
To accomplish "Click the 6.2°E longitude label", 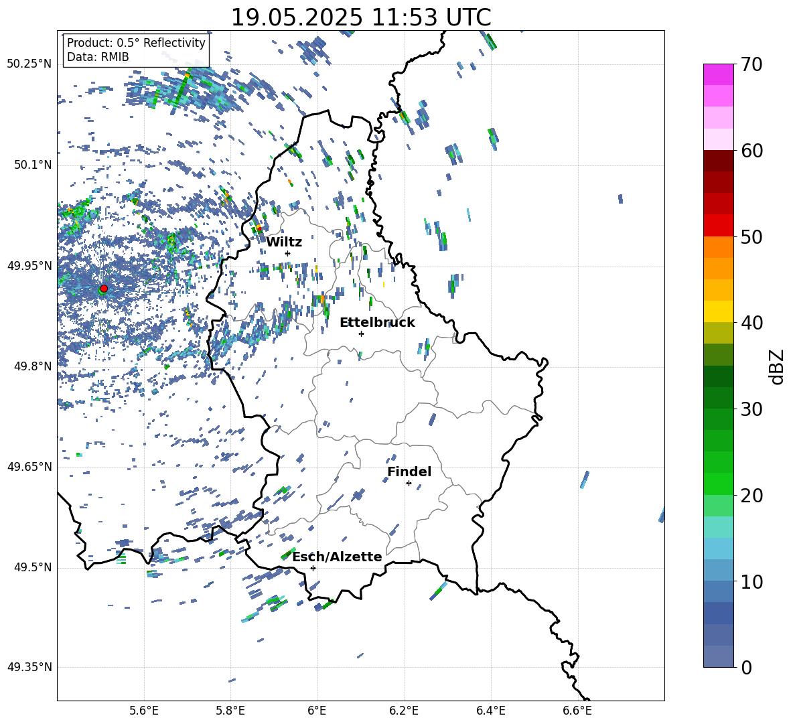I will [x=404, y=711].
